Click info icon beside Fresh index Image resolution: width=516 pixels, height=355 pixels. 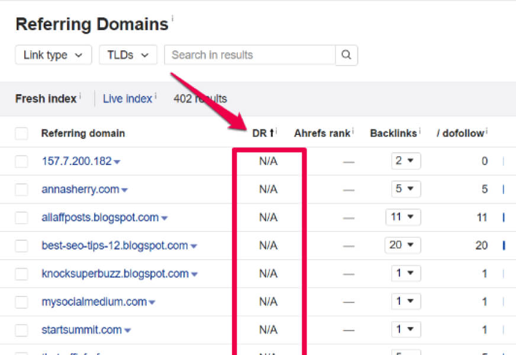click(x=80, y=95)
